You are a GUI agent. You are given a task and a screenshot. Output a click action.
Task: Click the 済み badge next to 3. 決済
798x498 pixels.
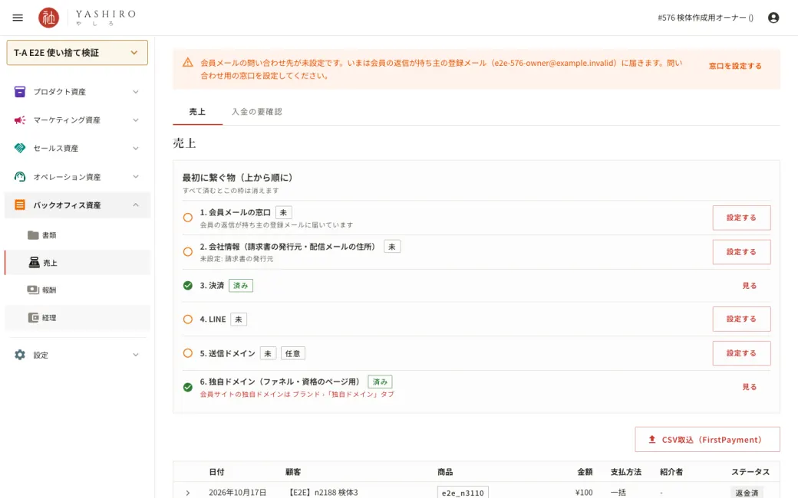241,286
